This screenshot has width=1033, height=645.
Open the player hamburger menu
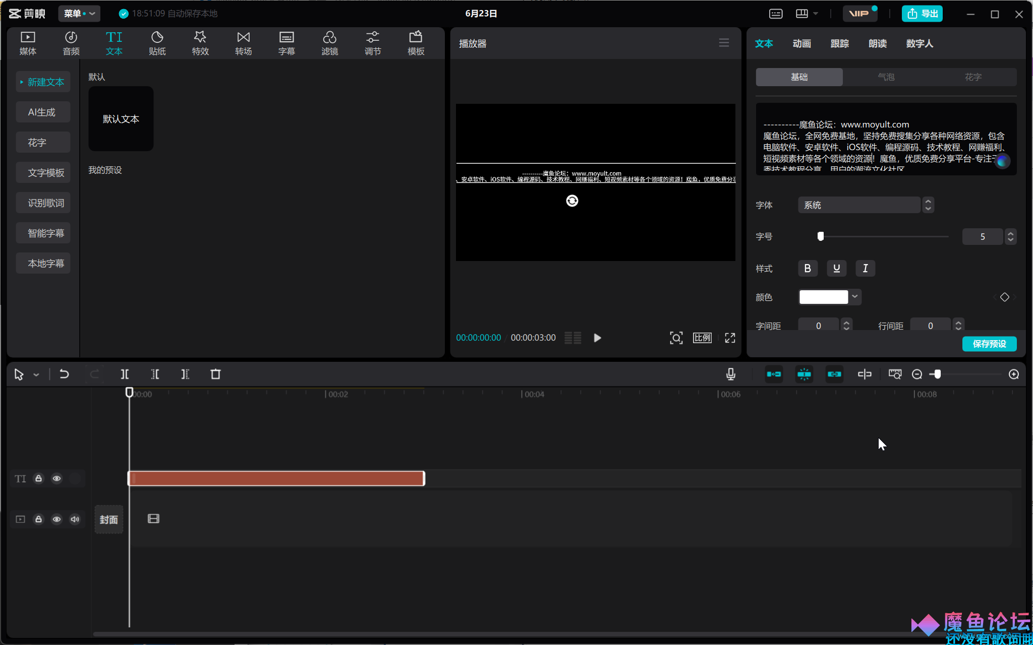tap(724, 43)
